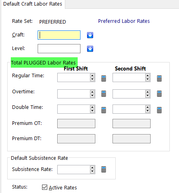Screen dimensions: 179x193
Task: Click into the Level text field
Action: (59, 48)
